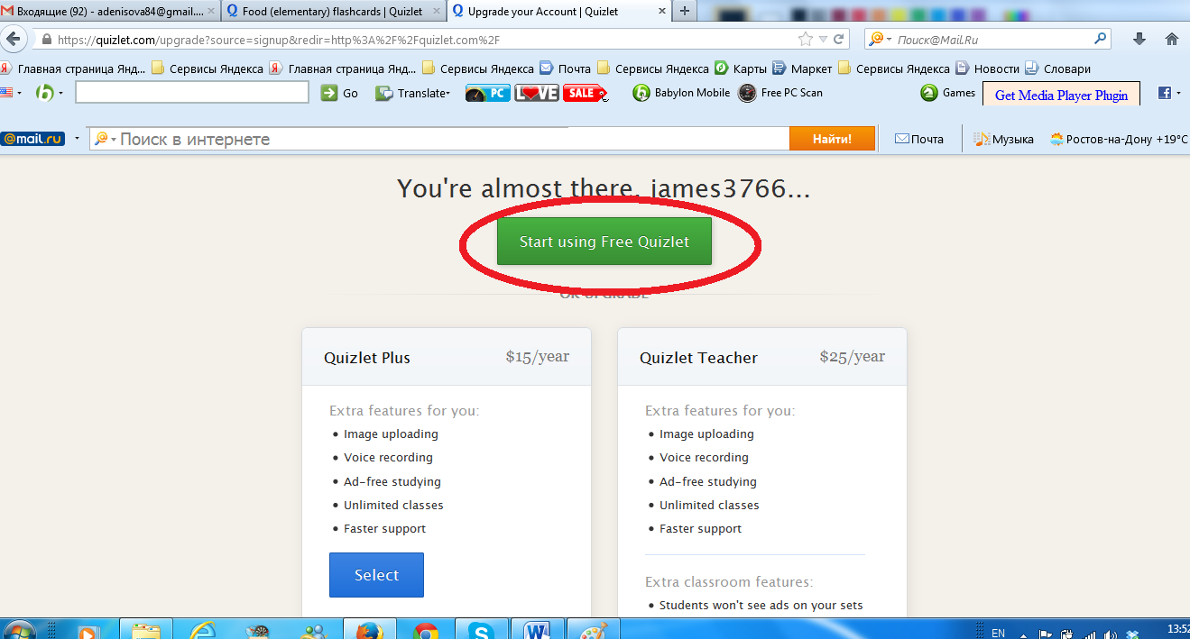
Task: Click the search magnifier icon
Action: coord(1100,39)
